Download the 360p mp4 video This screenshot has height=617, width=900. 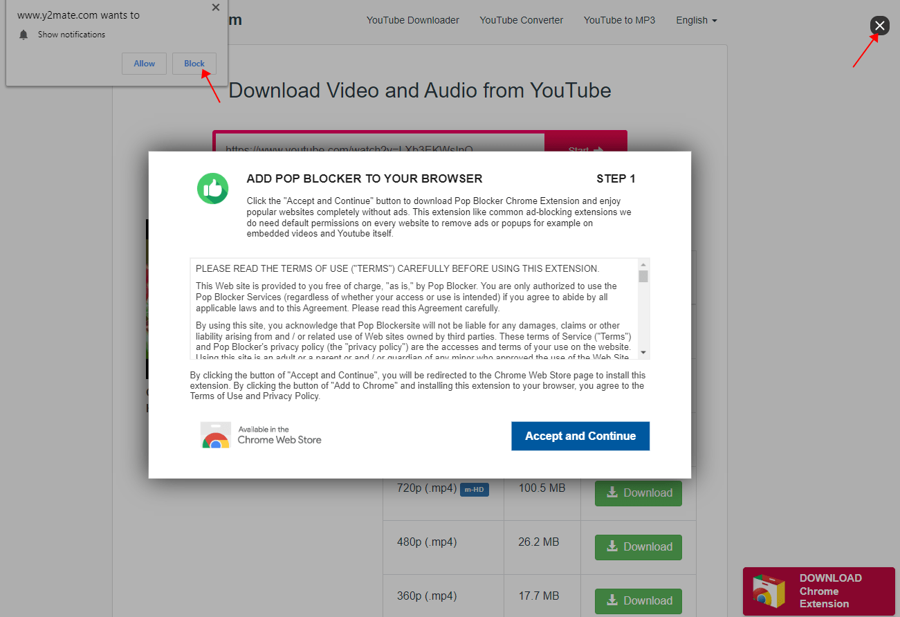point(638,600)
